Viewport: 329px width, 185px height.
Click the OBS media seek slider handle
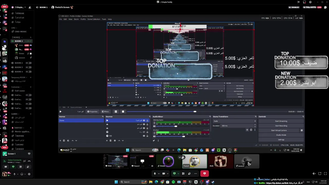click(195, 112)
